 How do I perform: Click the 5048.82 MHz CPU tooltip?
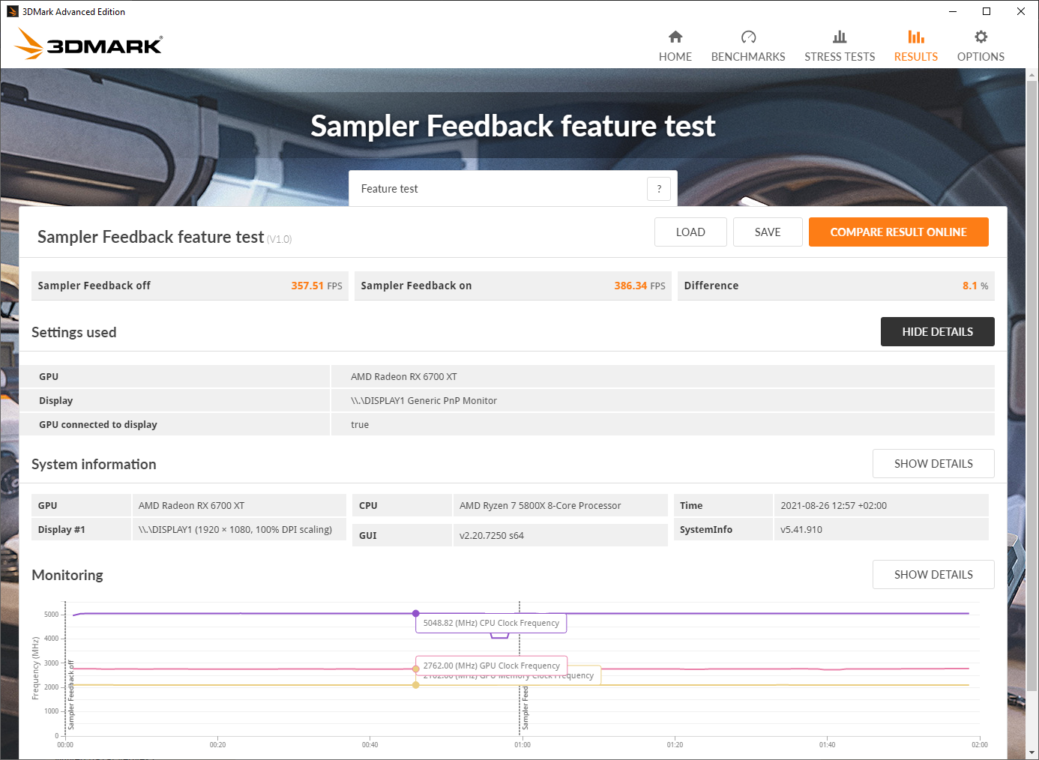(491, 623)
